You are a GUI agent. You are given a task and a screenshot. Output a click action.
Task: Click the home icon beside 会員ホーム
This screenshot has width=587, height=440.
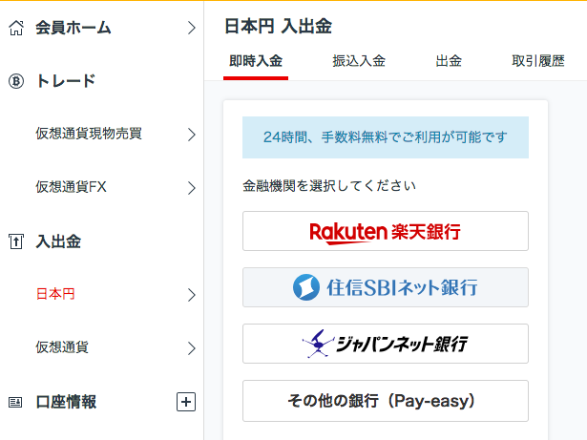tap(16, 28)
